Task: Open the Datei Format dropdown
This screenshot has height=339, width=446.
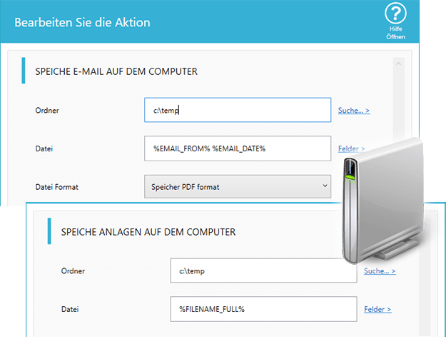Action: [x=238, y=186]
